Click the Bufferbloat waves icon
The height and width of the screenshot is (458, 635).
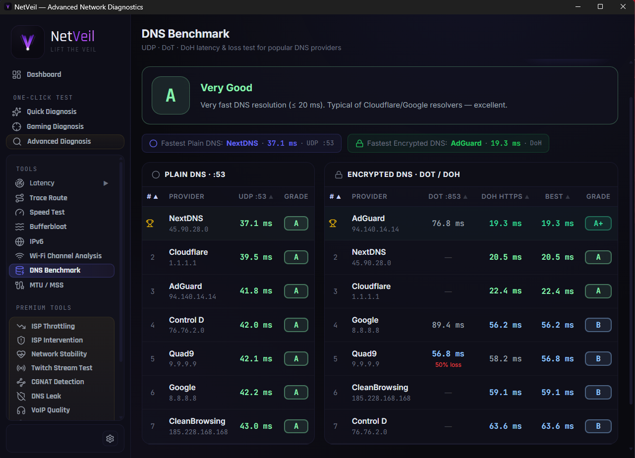[19, 227]
